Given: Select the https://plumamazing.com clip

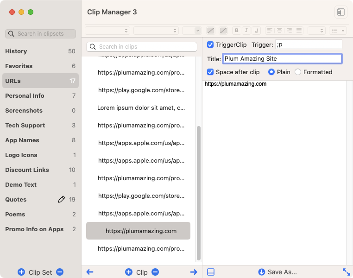Looking at the screenshot, I should [x=138, y=231].
